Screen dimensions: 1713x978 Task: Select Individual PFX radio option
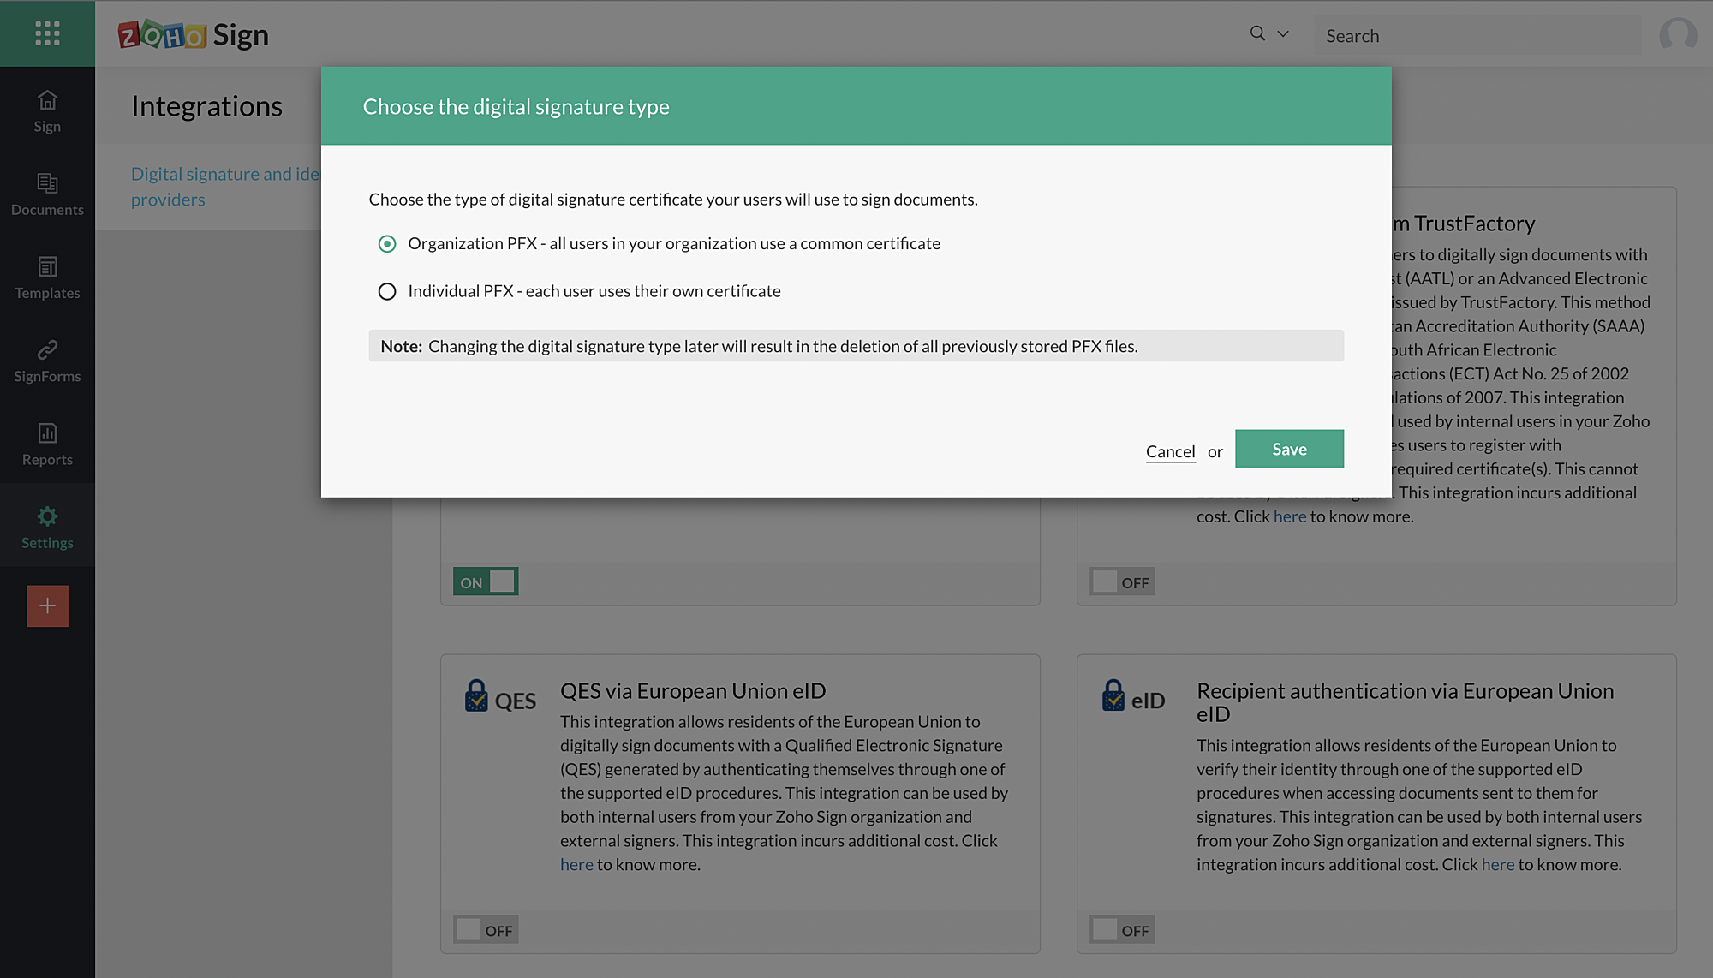pyautogui.click(x=387, y=292)
